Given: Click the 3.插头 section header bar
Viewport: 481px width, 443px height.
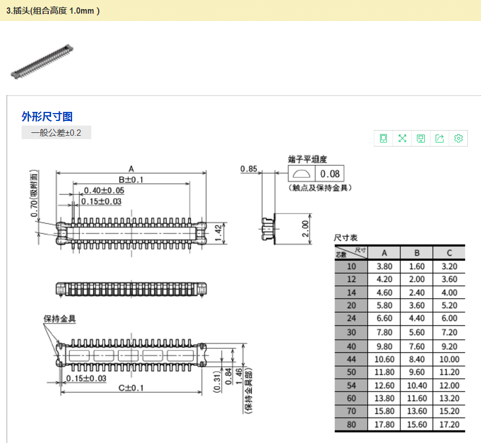Looking at the screenshot, I should coord(241,11).
